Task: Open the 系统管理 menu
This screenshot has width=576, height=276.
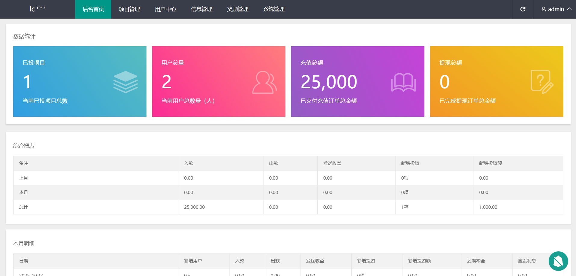Action: click(274, 9)
